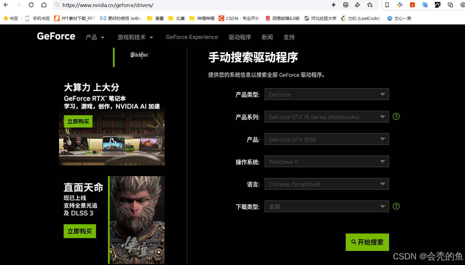Open the 产品类型 GeForce dropdown
This screenshot has width=465, height=265.
coord(327,94)
